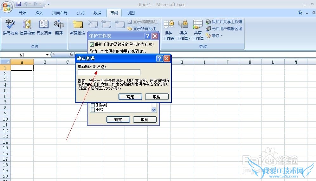The height and width of the screenshot is (181, 316).
Task: Click the fx insert function icon
Action: [71, 55]
